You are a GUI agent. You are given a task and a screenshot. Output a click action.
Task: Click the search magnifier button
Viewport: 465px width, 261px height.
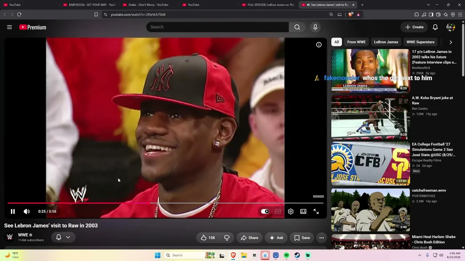pos(297,27)
